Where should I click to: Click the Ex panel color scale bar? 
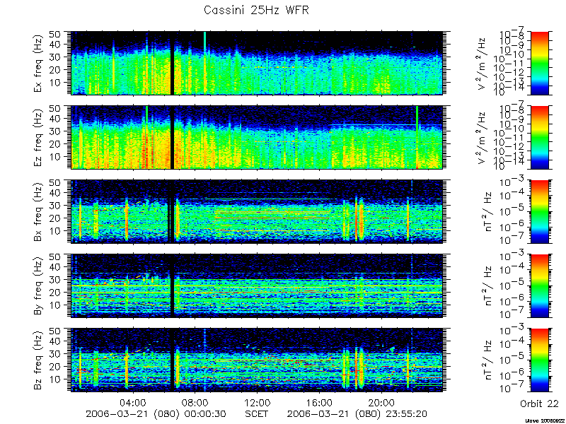[x=539, y=63]
